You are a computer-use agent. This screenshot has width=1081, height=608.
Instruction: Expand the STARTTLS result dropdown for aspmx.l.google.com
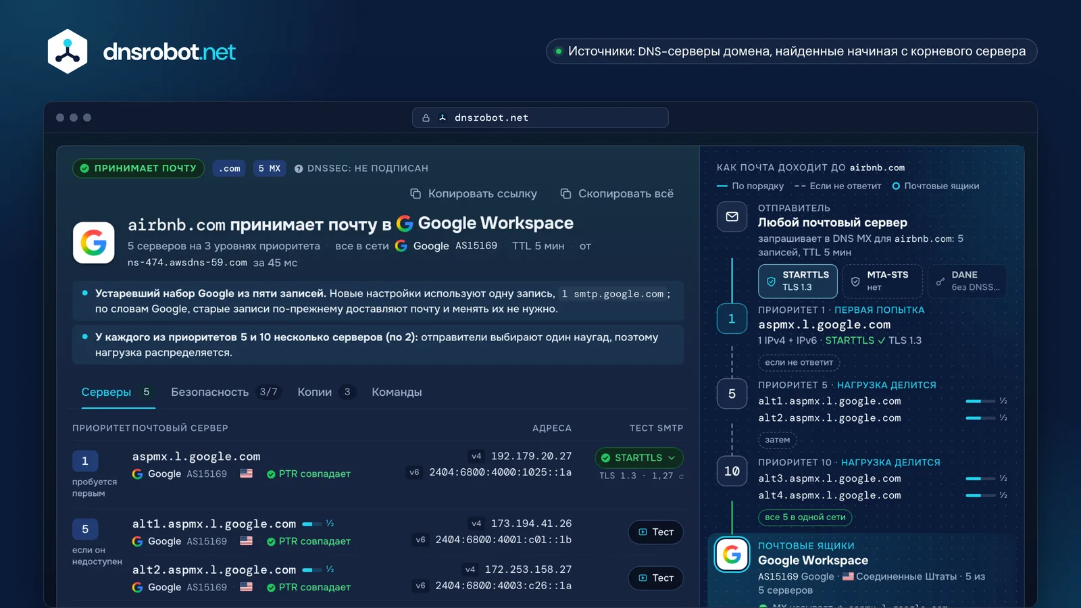pyautogui.click(x=638, y=458)
